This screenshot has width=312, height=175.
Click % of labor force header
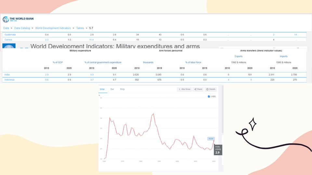[x=193, y=62]
